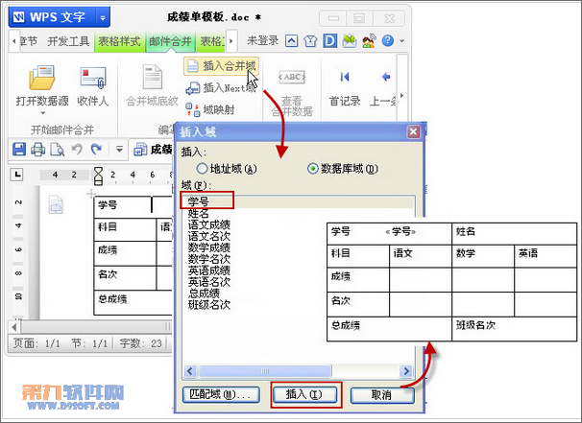The image size is (582, 423).
Task: Click the undo arrow icon
Action: pos(76,149)
